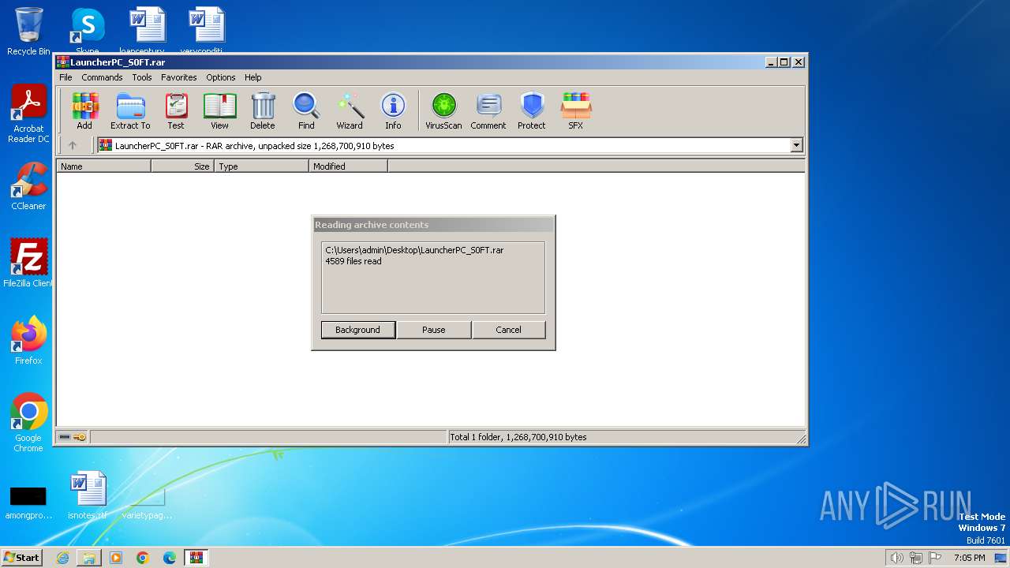Select the isnotes.rtf document icon
The image size is (1010, 568).
[x=87, y=495]
